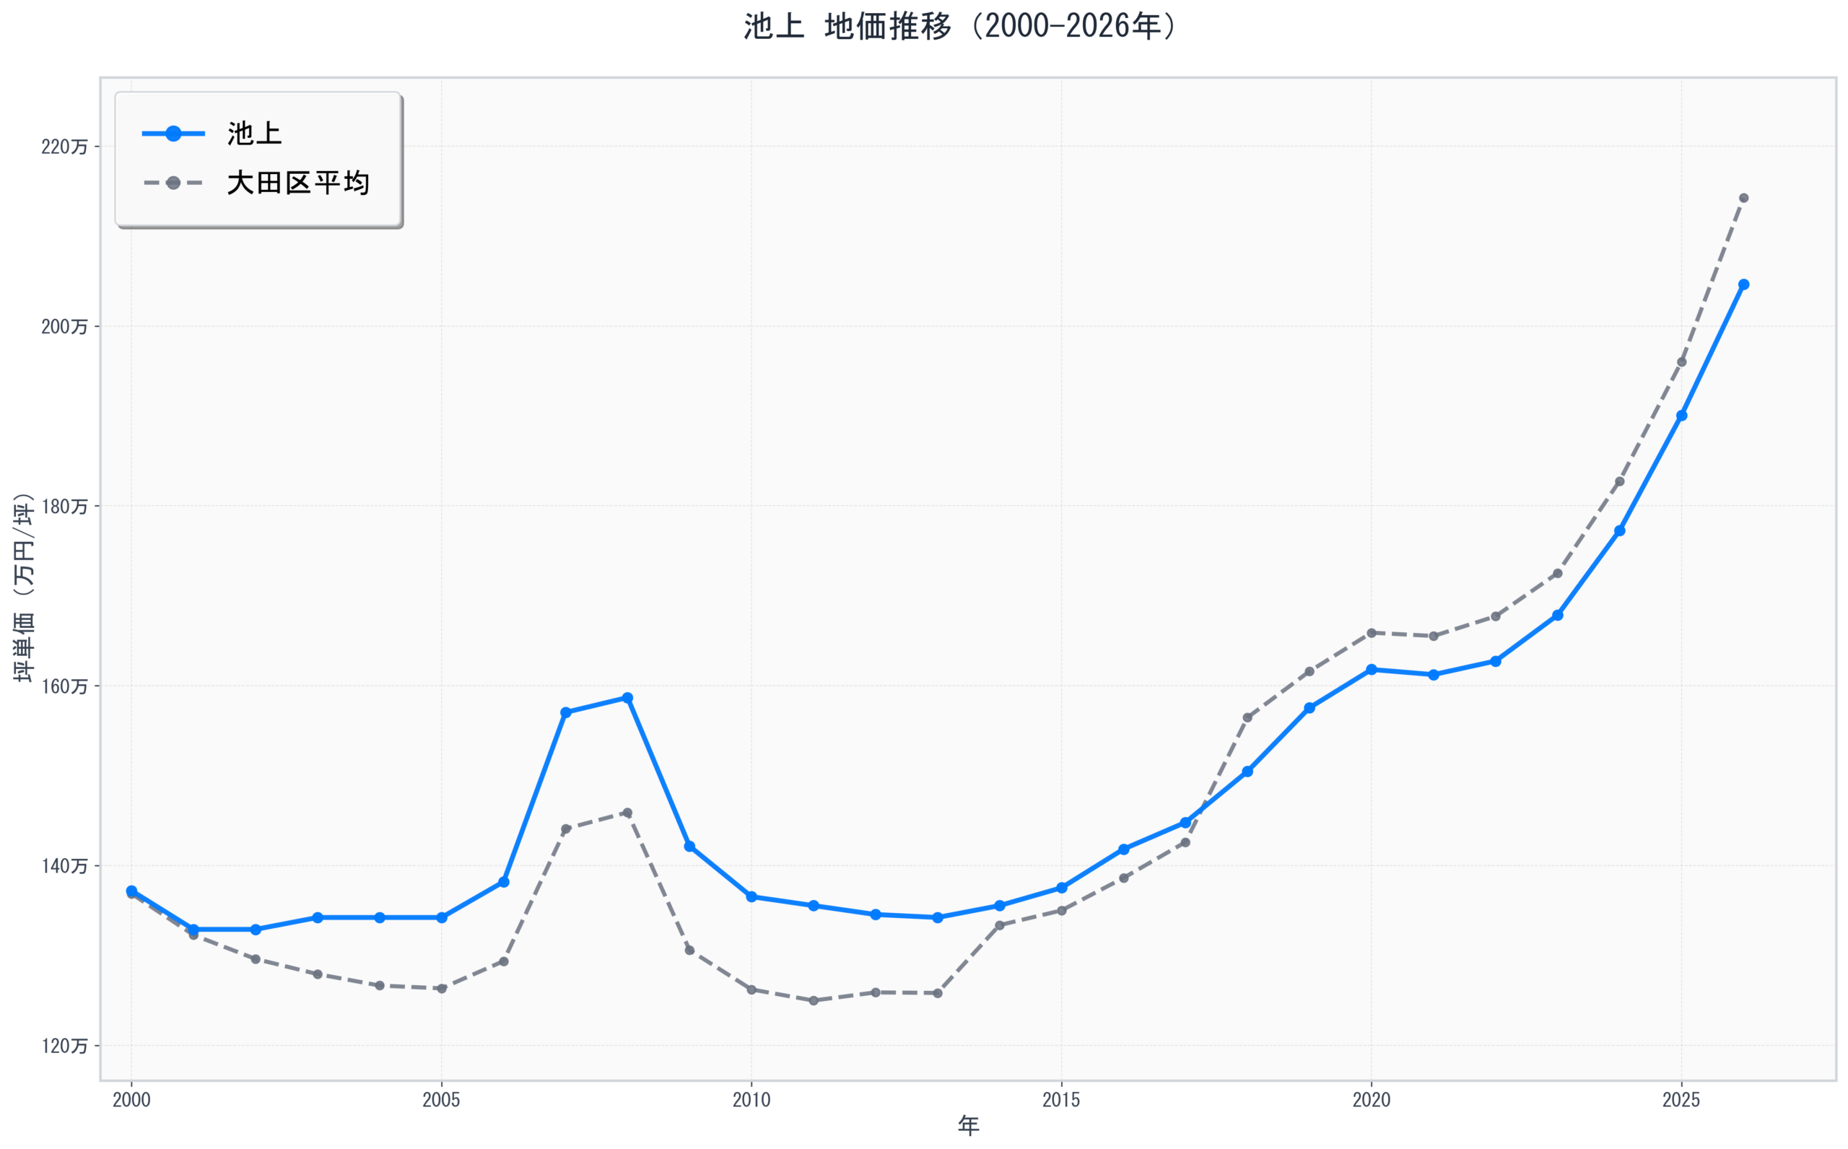Click the 大田区平均 legend label text
The image size is (1848, 1149).
click(298, 183)
